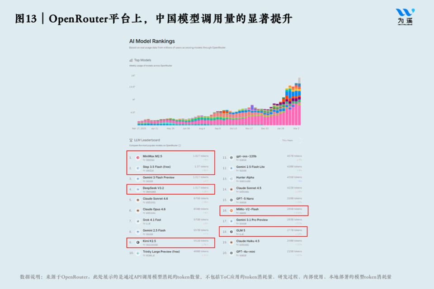Image resolution: width=434 pixels, height=289 pixels.
Task: Click the Claude Sonnet 4.5 model name
Action: coord(249,188)
